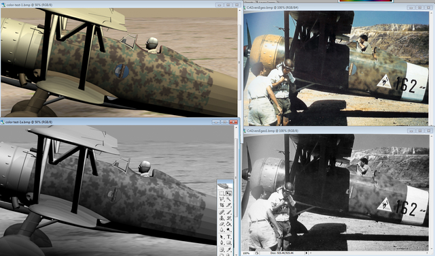Image resolution: width=435 pixels, height=256 pixels.
Task: Select the Brush tool
Action: tap(229, 212)
